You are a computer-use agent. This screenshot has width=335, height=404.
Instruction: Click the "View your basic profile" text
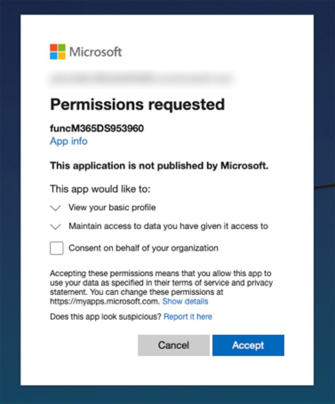tap(112, 208)
